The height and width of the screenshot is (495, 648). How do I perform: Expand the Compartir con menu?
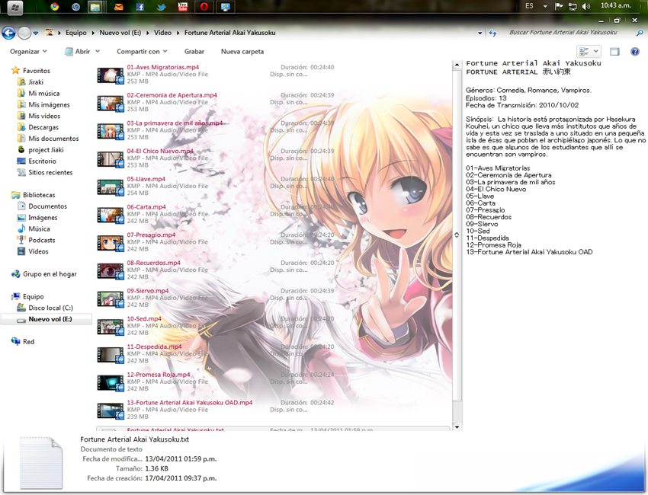coord(142,52)
